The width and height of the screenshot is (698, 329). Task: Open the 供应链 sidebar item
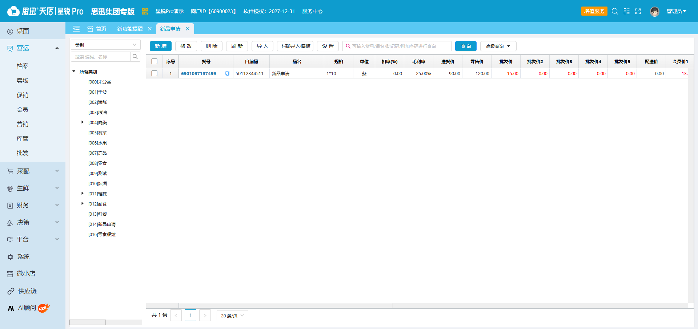click(x=33, y=291)
